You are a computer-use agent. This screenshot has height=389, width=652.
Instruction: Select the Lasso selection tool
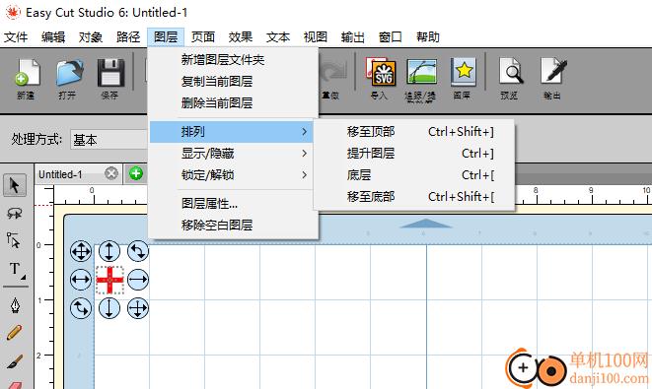[15, 214]
